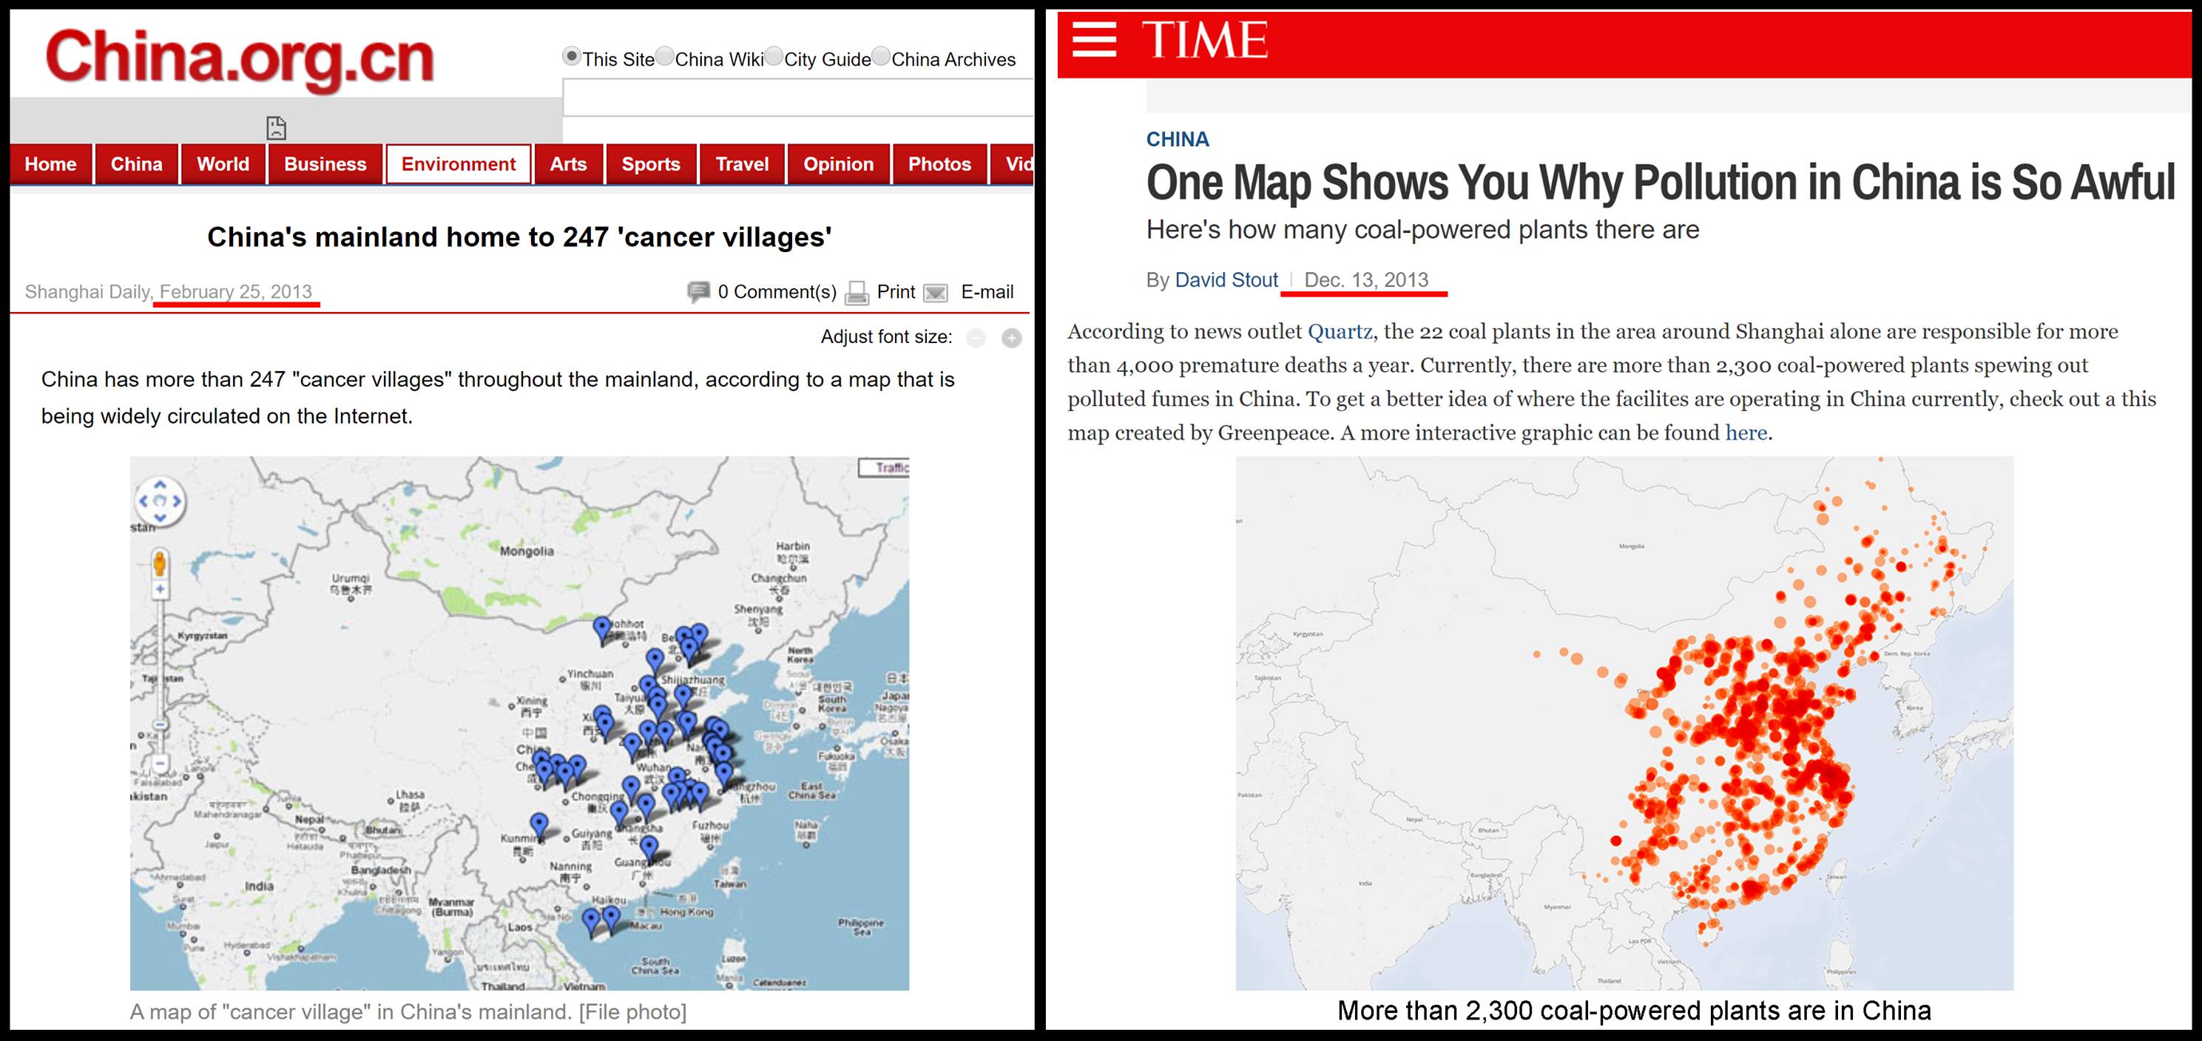Click the site search input field
The width and height of the screenshot is (2202, 1041).
[797, 98]
